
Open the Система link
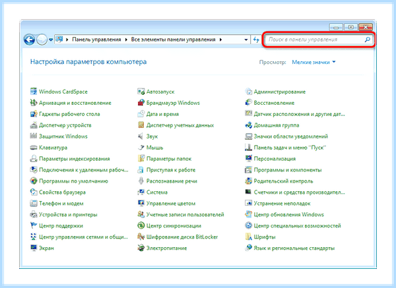(157, 192)
